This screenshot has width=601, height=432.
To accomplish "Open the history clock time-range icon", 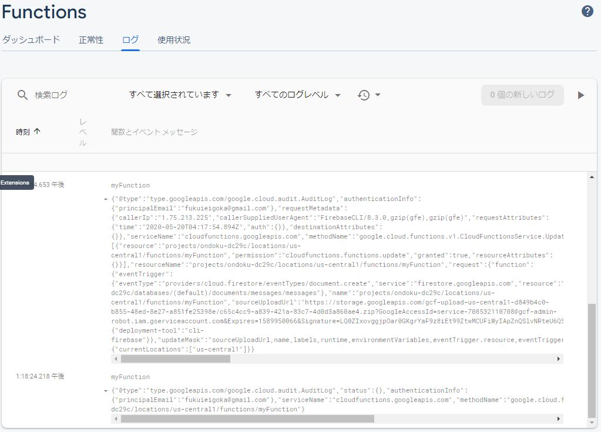I will pos(363,95).
